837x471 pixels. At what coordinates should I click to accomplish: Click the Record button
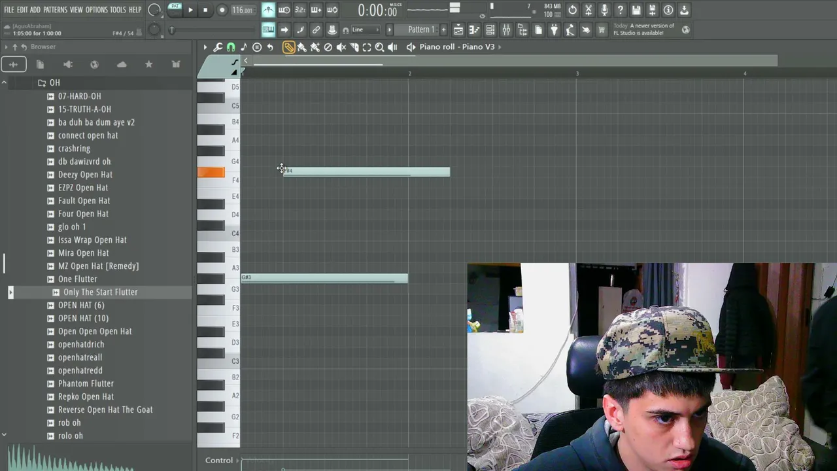click(222, 10)
